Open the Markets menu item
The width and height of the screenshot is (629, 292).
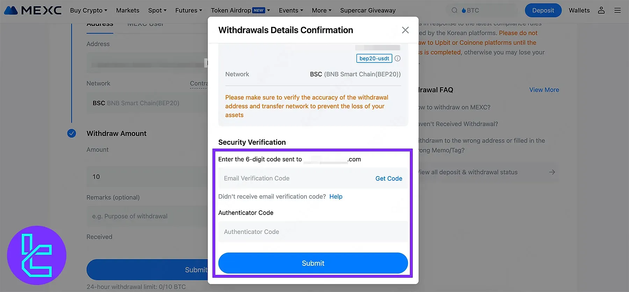click(x=128, y=10)
